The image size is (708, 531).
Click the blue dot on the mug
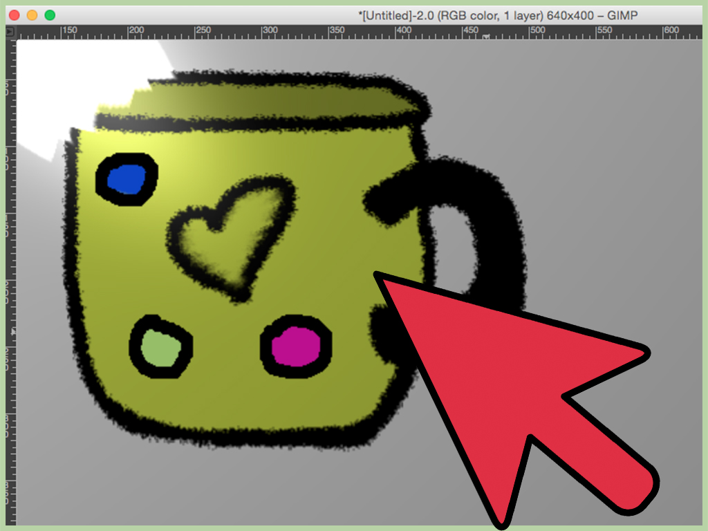[x=127, y=180]
